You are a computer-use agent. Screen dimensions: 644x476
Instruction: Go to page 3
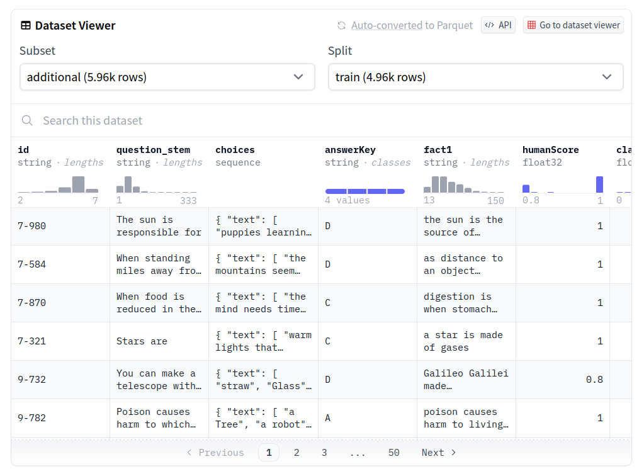pyautogui.click(x=324, y=453)
